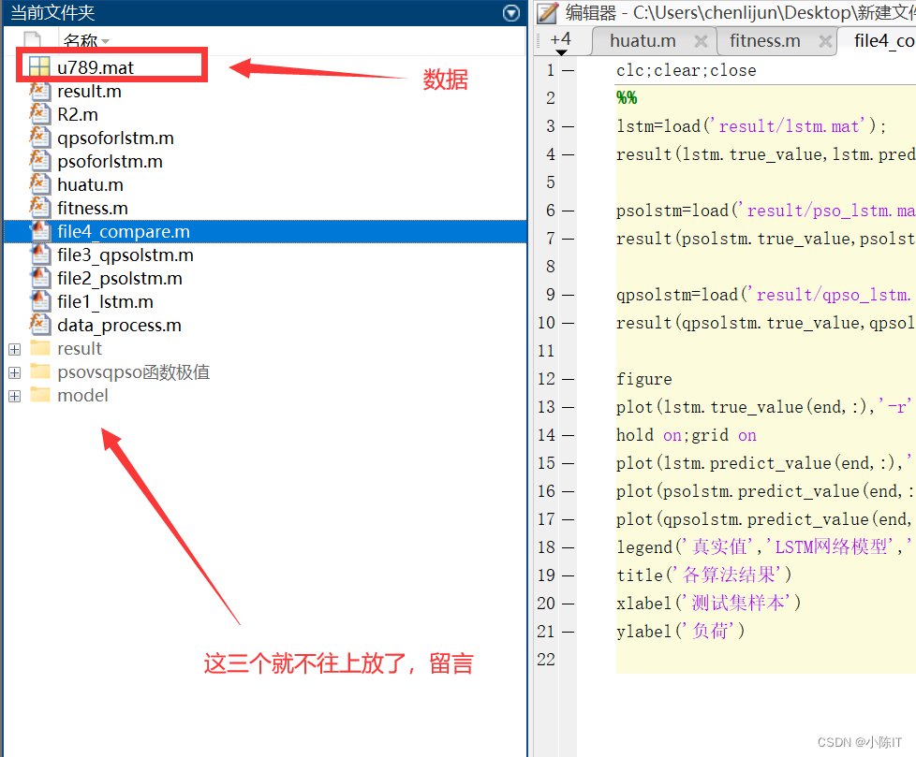Click the psoforlstm.m function file icon
The image size is (916, 757).
[39, 161]
